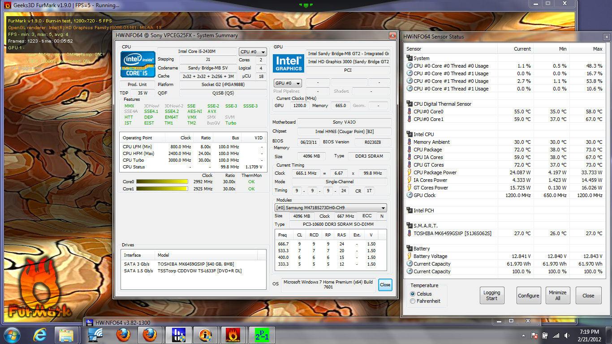Click lightning icon beside IA Cores Power
This screenshot has height=344, width=612.
tap(409, 180)
